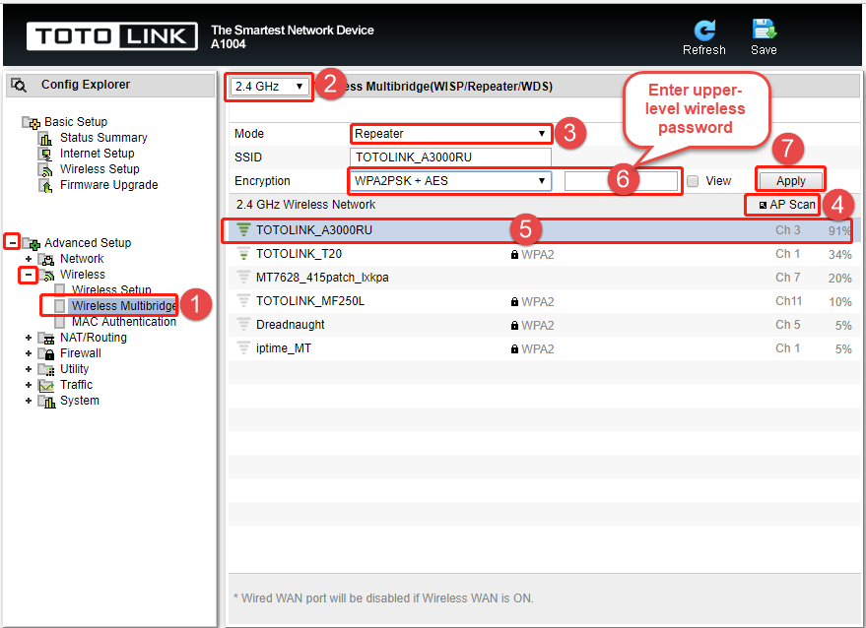The width and height of the screenshot is (866, 628).
Task: Click the Ch11 channel value
Action: [x=789, y=301]
